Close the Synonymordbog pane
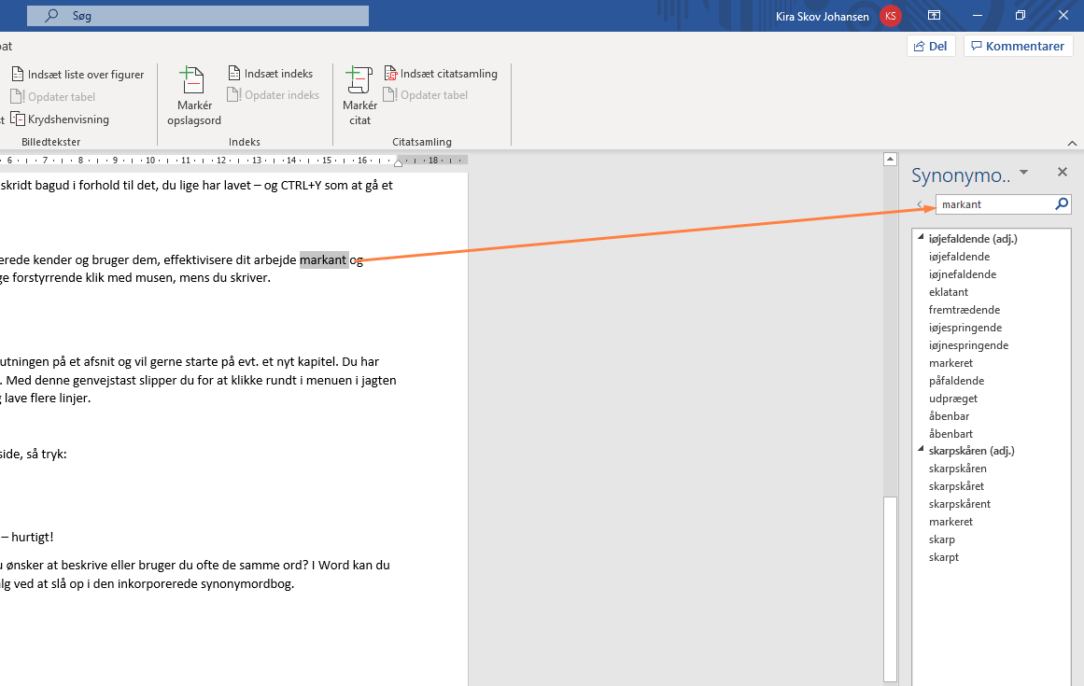This screenshot has height=686, width=1084. 1062,173
